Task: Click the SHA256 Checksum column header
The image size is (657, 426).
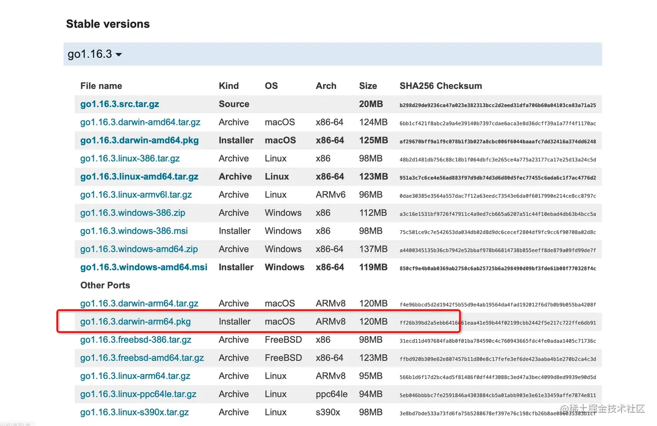Action: tap(441, 86)
